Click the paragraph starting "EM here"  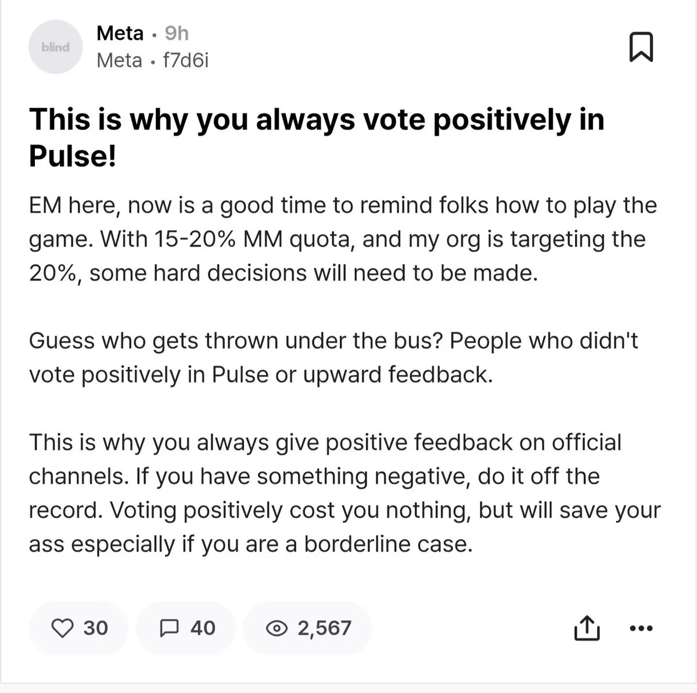click(x=343, y=239)
